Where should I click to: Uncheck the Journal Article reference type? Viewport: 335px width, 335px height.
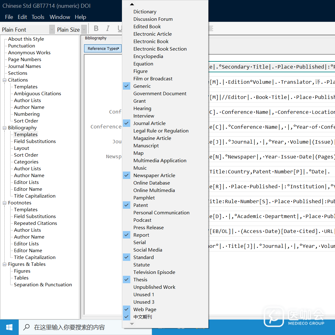[x=150, y=123]
